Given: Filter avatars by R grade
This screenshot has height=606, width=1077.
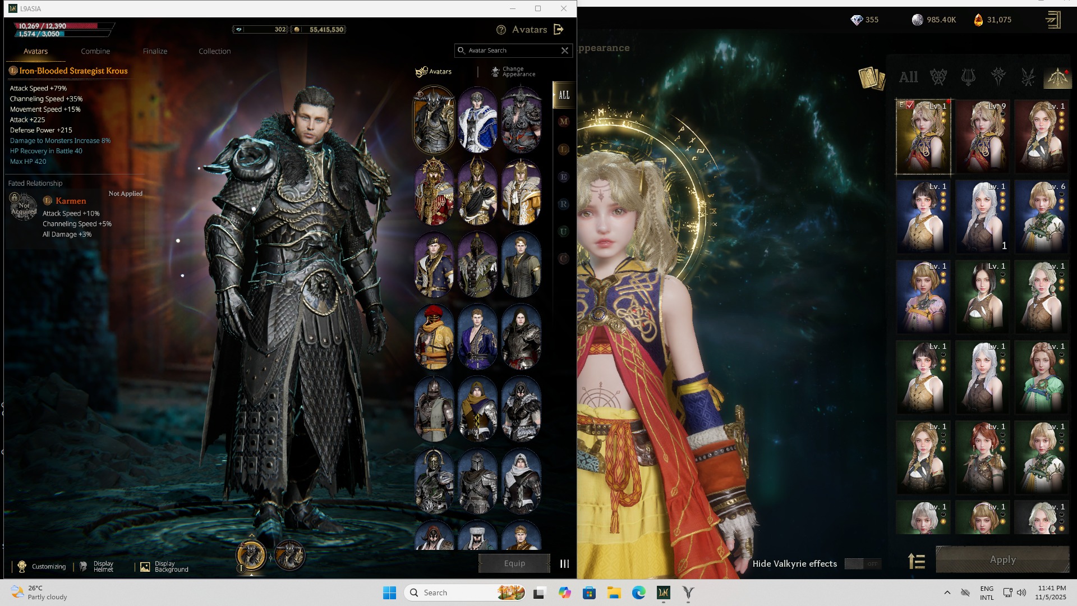Looking at the screenshot, I should (564, 204).
